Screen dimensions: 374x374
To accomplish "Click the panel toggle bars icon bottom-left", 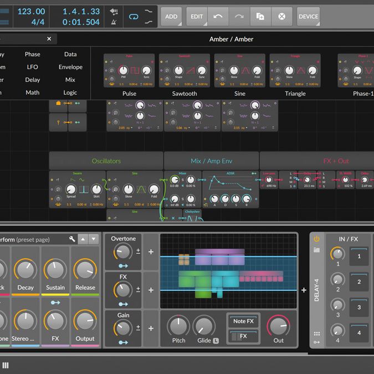I will 6,365.
